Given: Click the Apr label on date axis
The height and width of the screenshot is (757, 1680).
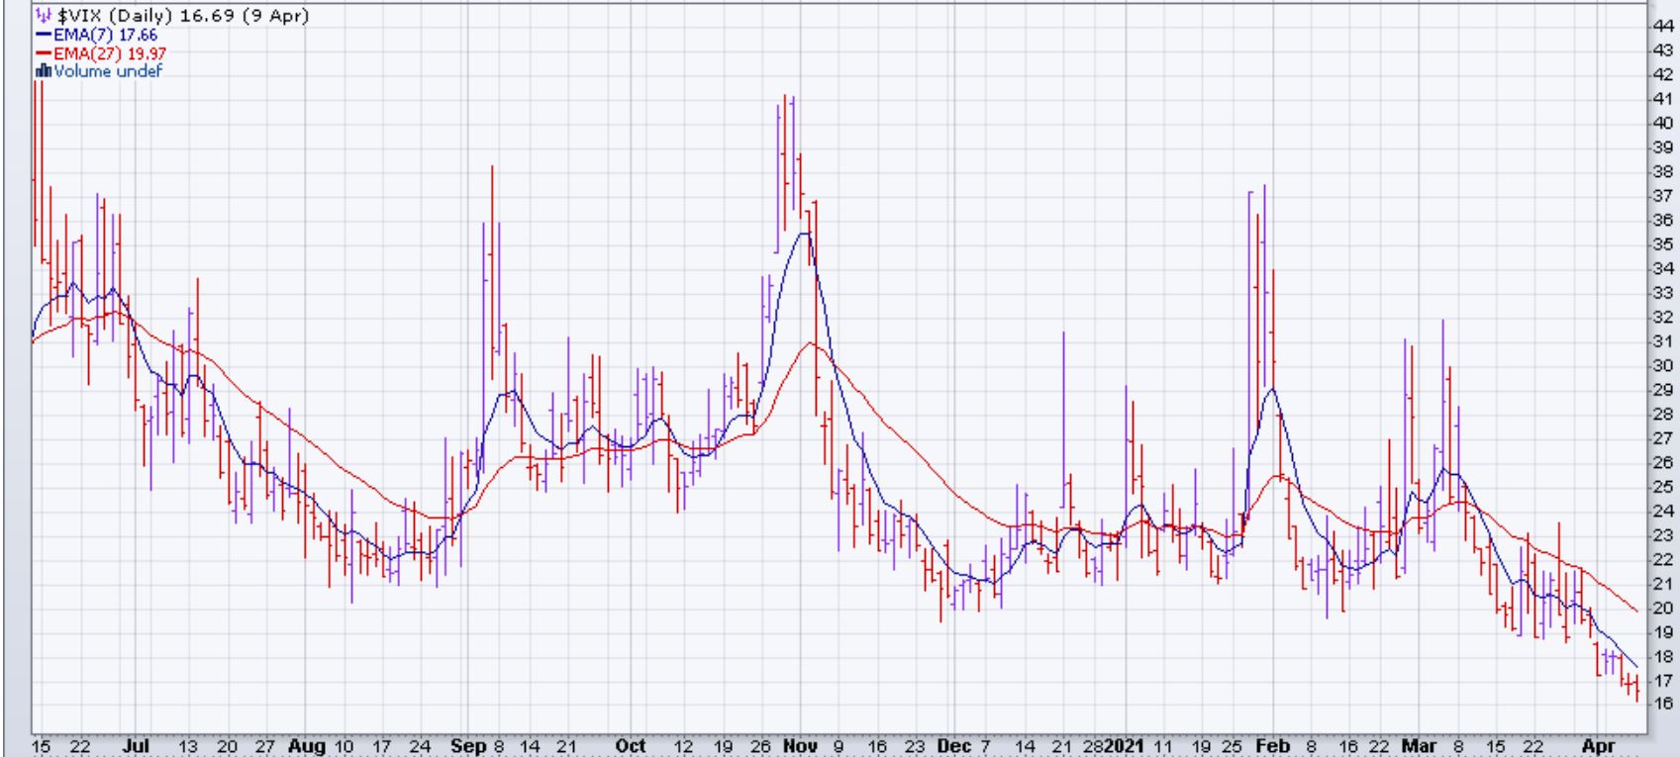Looking at the screenshot, I should pyautogui.click(x=1598, y=745).
